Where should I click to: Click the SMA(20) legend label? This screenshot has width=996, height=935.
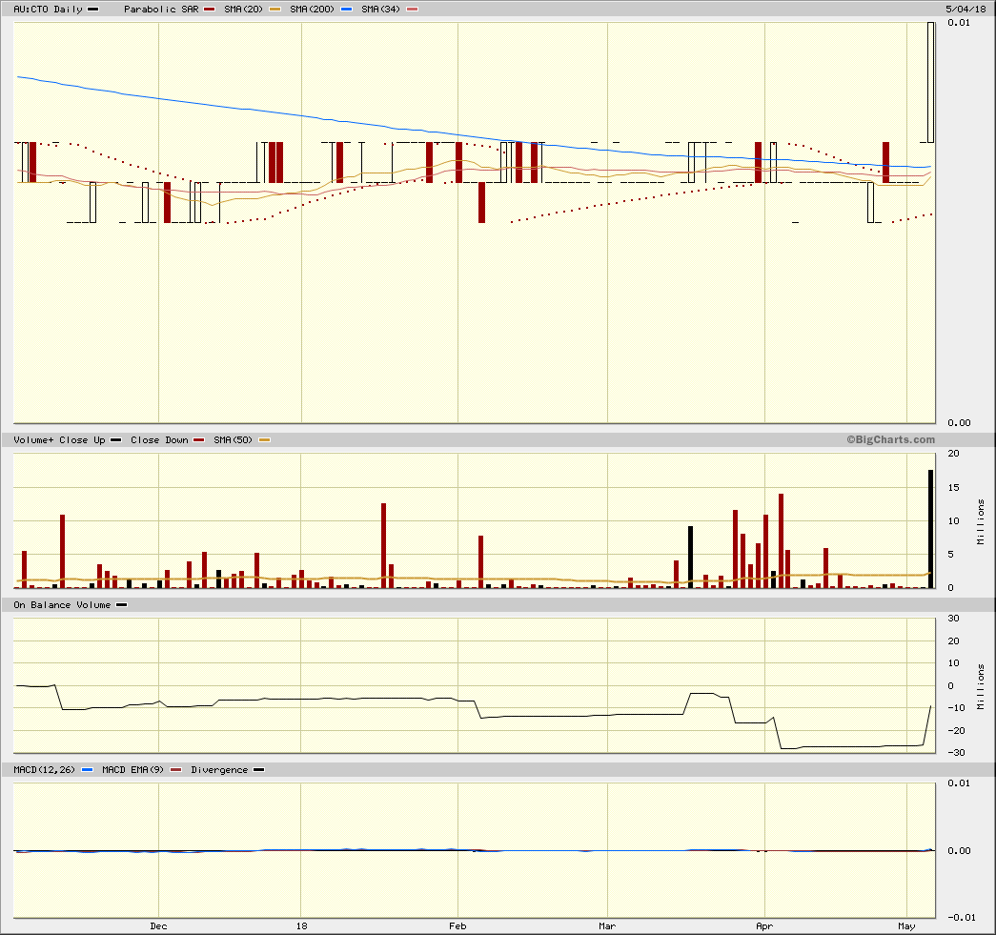coord(243,10)
